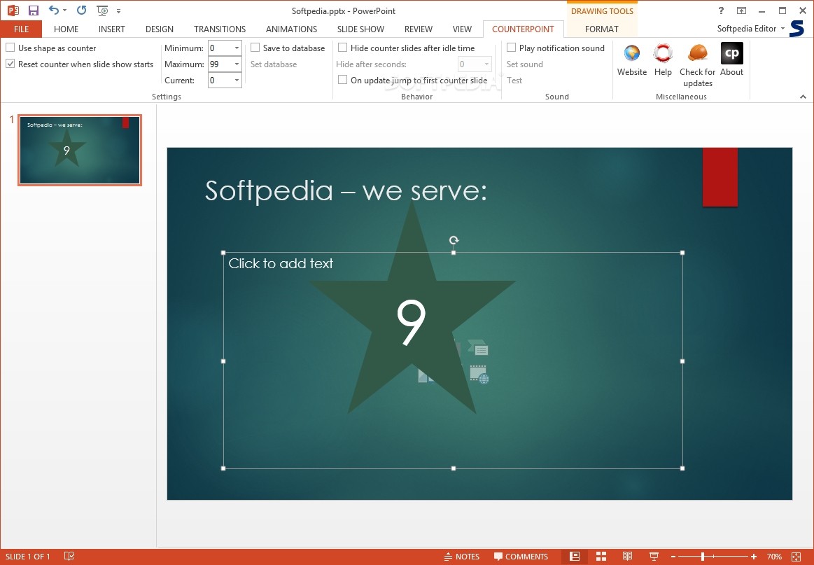Insert online video placeholder icon
This screenshot has width=814, height=565.
pyautogui.click(x=479, y=375)
